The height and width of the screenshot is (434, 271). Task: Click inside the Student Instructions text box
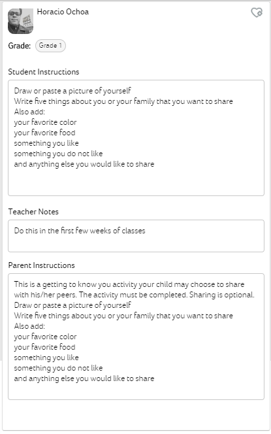[136, 138]
